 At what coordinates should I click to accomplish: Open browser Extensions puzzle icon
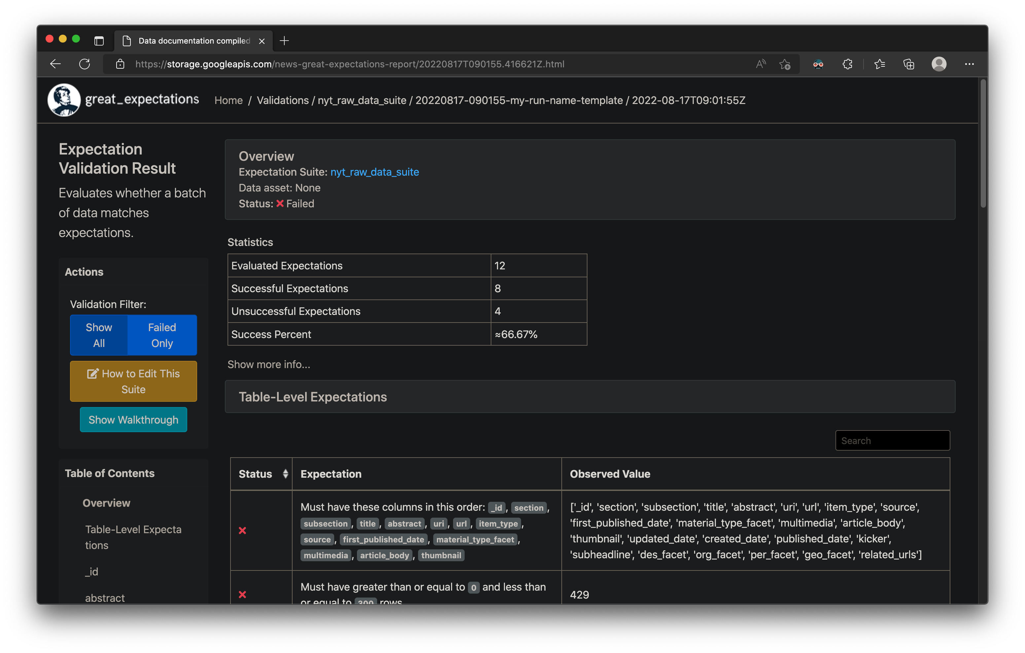pyautogui.click(x=847, y=64)
